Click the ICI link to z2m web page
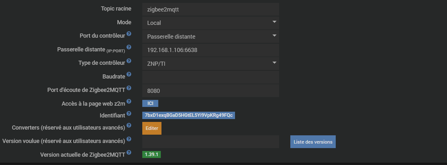The width and height of the screenshot is (447, 165). 150,103
